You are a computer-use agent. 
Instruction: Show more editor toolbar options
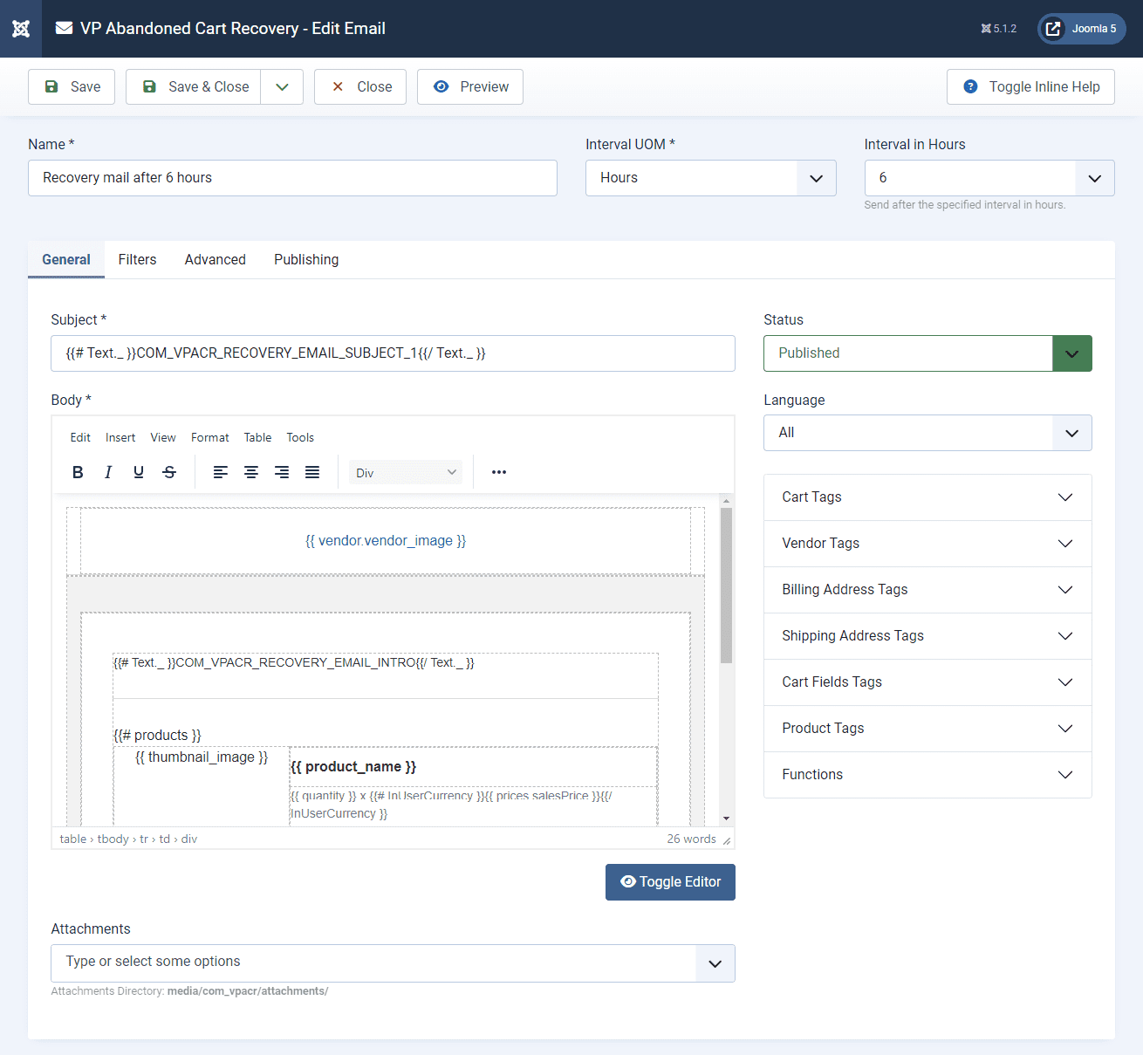click(499, 472)
